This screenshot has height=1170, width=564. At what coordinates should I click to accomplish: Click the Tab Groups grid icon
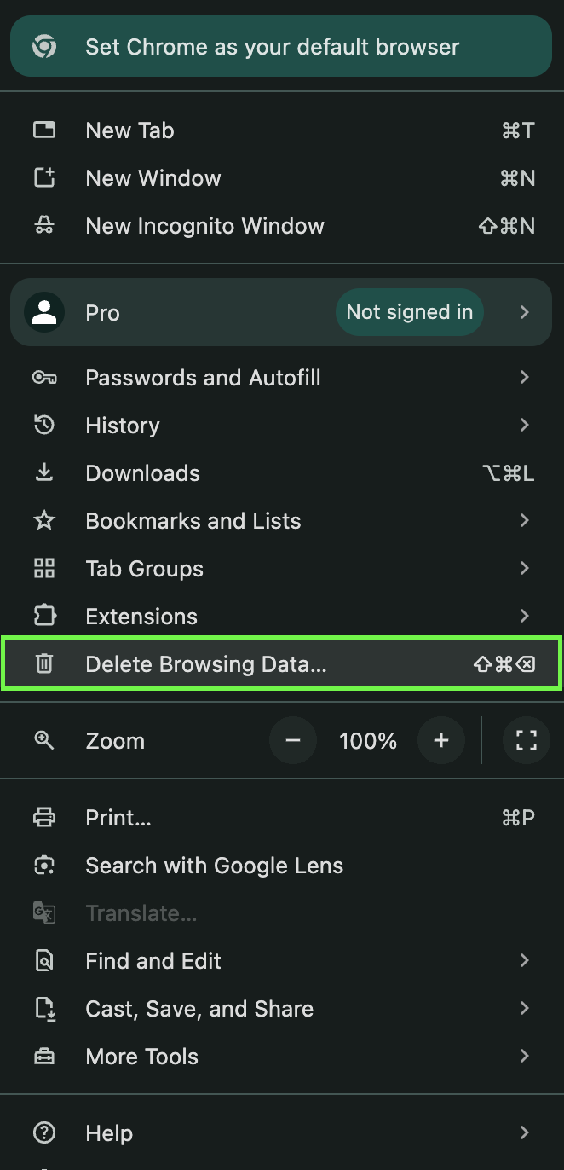tap(43, 569)
